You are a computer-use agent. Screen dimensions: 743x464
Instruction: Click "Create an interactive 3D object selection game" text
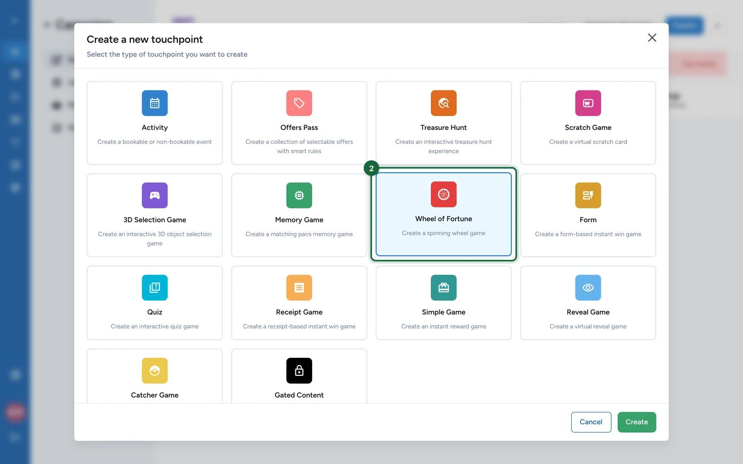coord(155,239)
